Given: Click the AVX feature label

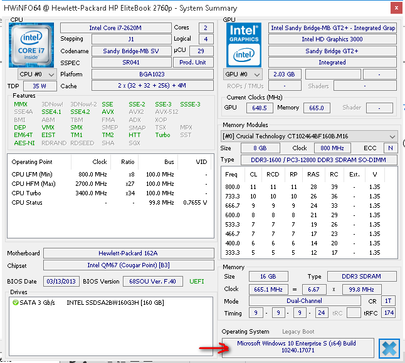Looking at the screenshot, I should click(108, 112).
